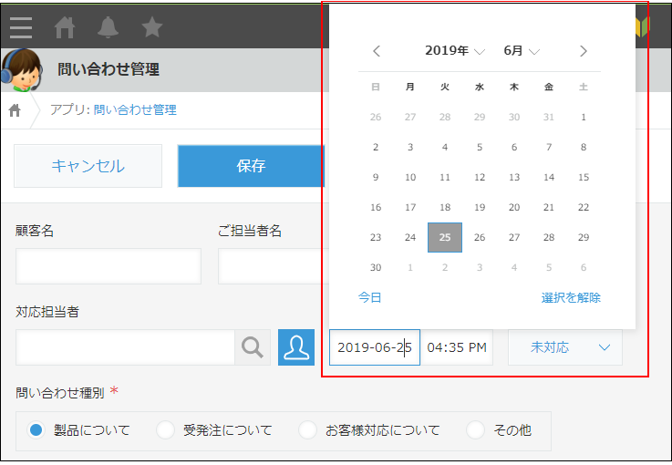The width and height of the screenshot is (672, 465).
Task: Pick June 15 in the calendar
Action: pos(584,178)
